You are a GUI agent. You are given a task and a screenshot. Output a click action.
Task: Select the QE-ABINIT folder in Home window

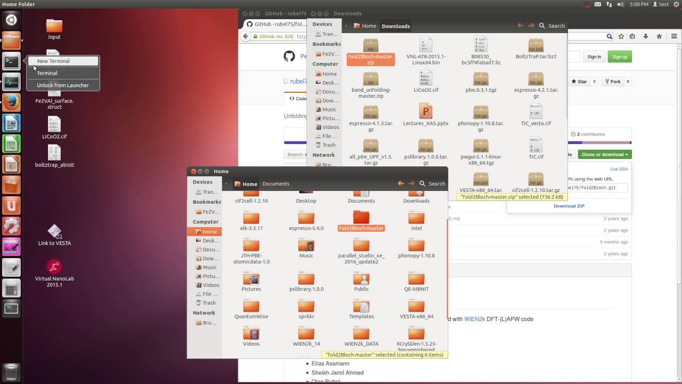pyautogui.click(x=416, y=282)
